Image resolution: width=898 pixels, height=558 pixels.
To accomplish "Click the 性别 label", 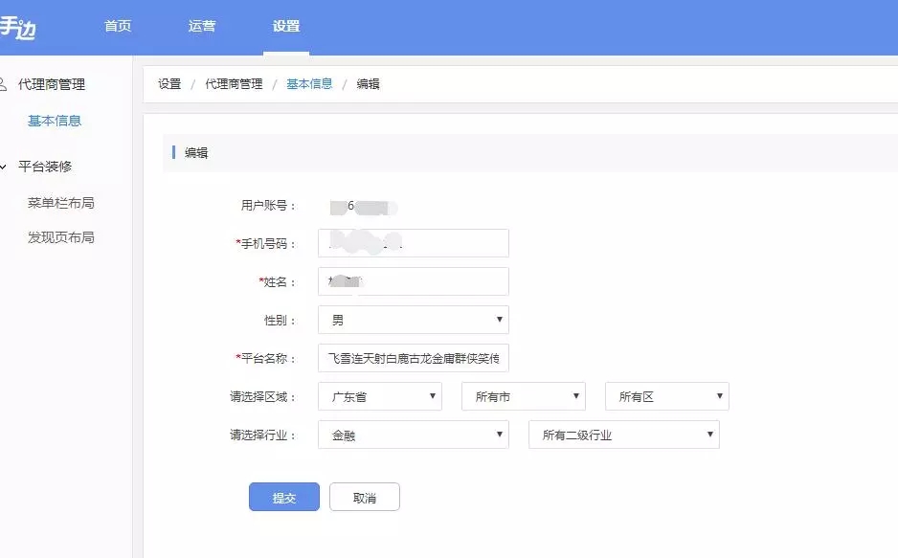I will coord(279,320).
